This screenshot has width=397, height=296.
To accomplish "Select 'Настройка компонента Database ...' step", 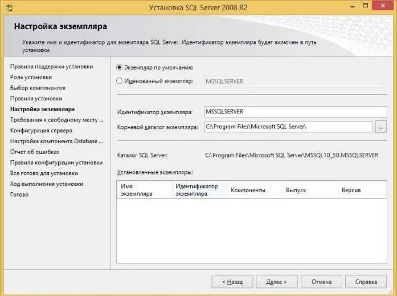I will coord(57,141).
